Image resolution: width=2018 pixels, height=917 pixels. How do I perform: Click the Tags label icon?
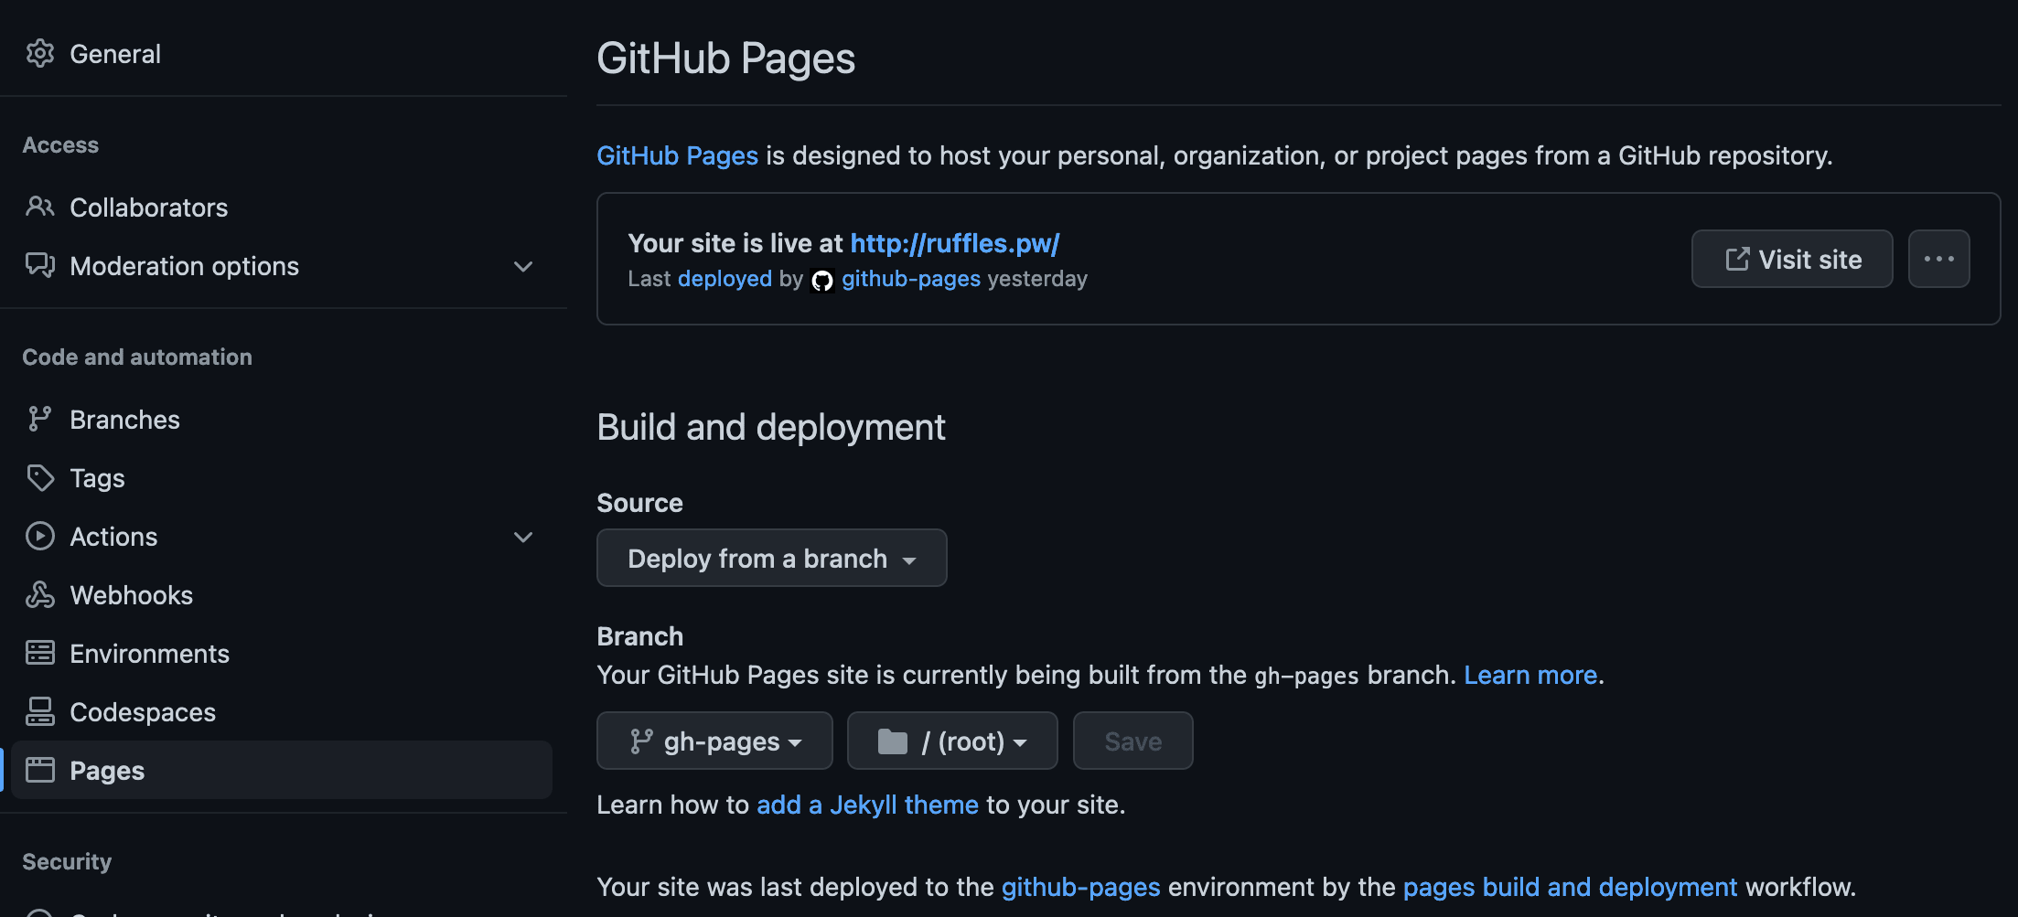40,478
